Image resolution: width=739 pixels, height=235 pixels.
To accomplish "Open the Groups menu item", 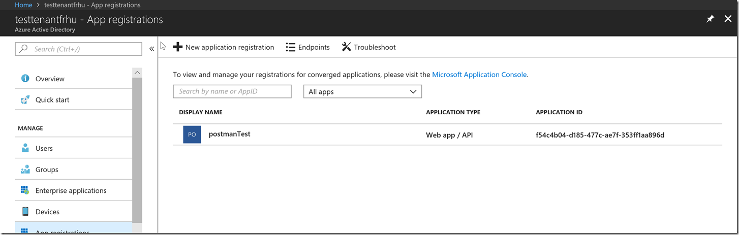I will tap(74, 170).
